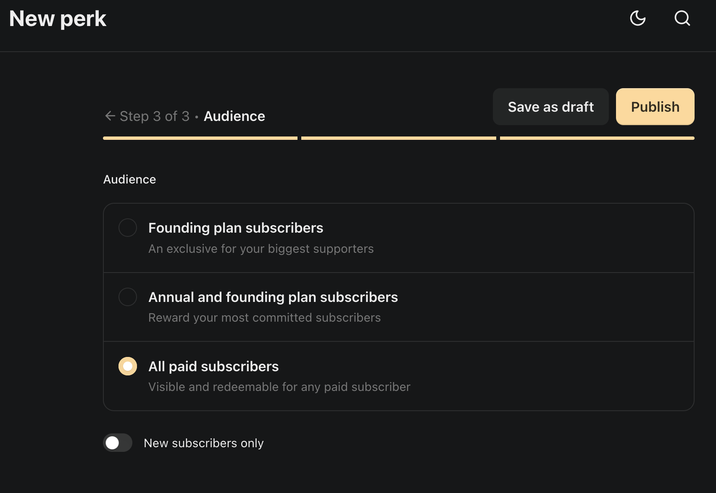716x493 pixels.
Task: Select Annual and founding plan radio button
Action: 128,297
